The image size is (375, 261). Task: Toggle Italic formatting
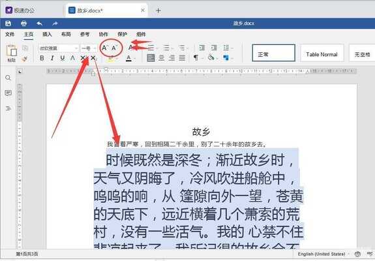pos(52,58)
